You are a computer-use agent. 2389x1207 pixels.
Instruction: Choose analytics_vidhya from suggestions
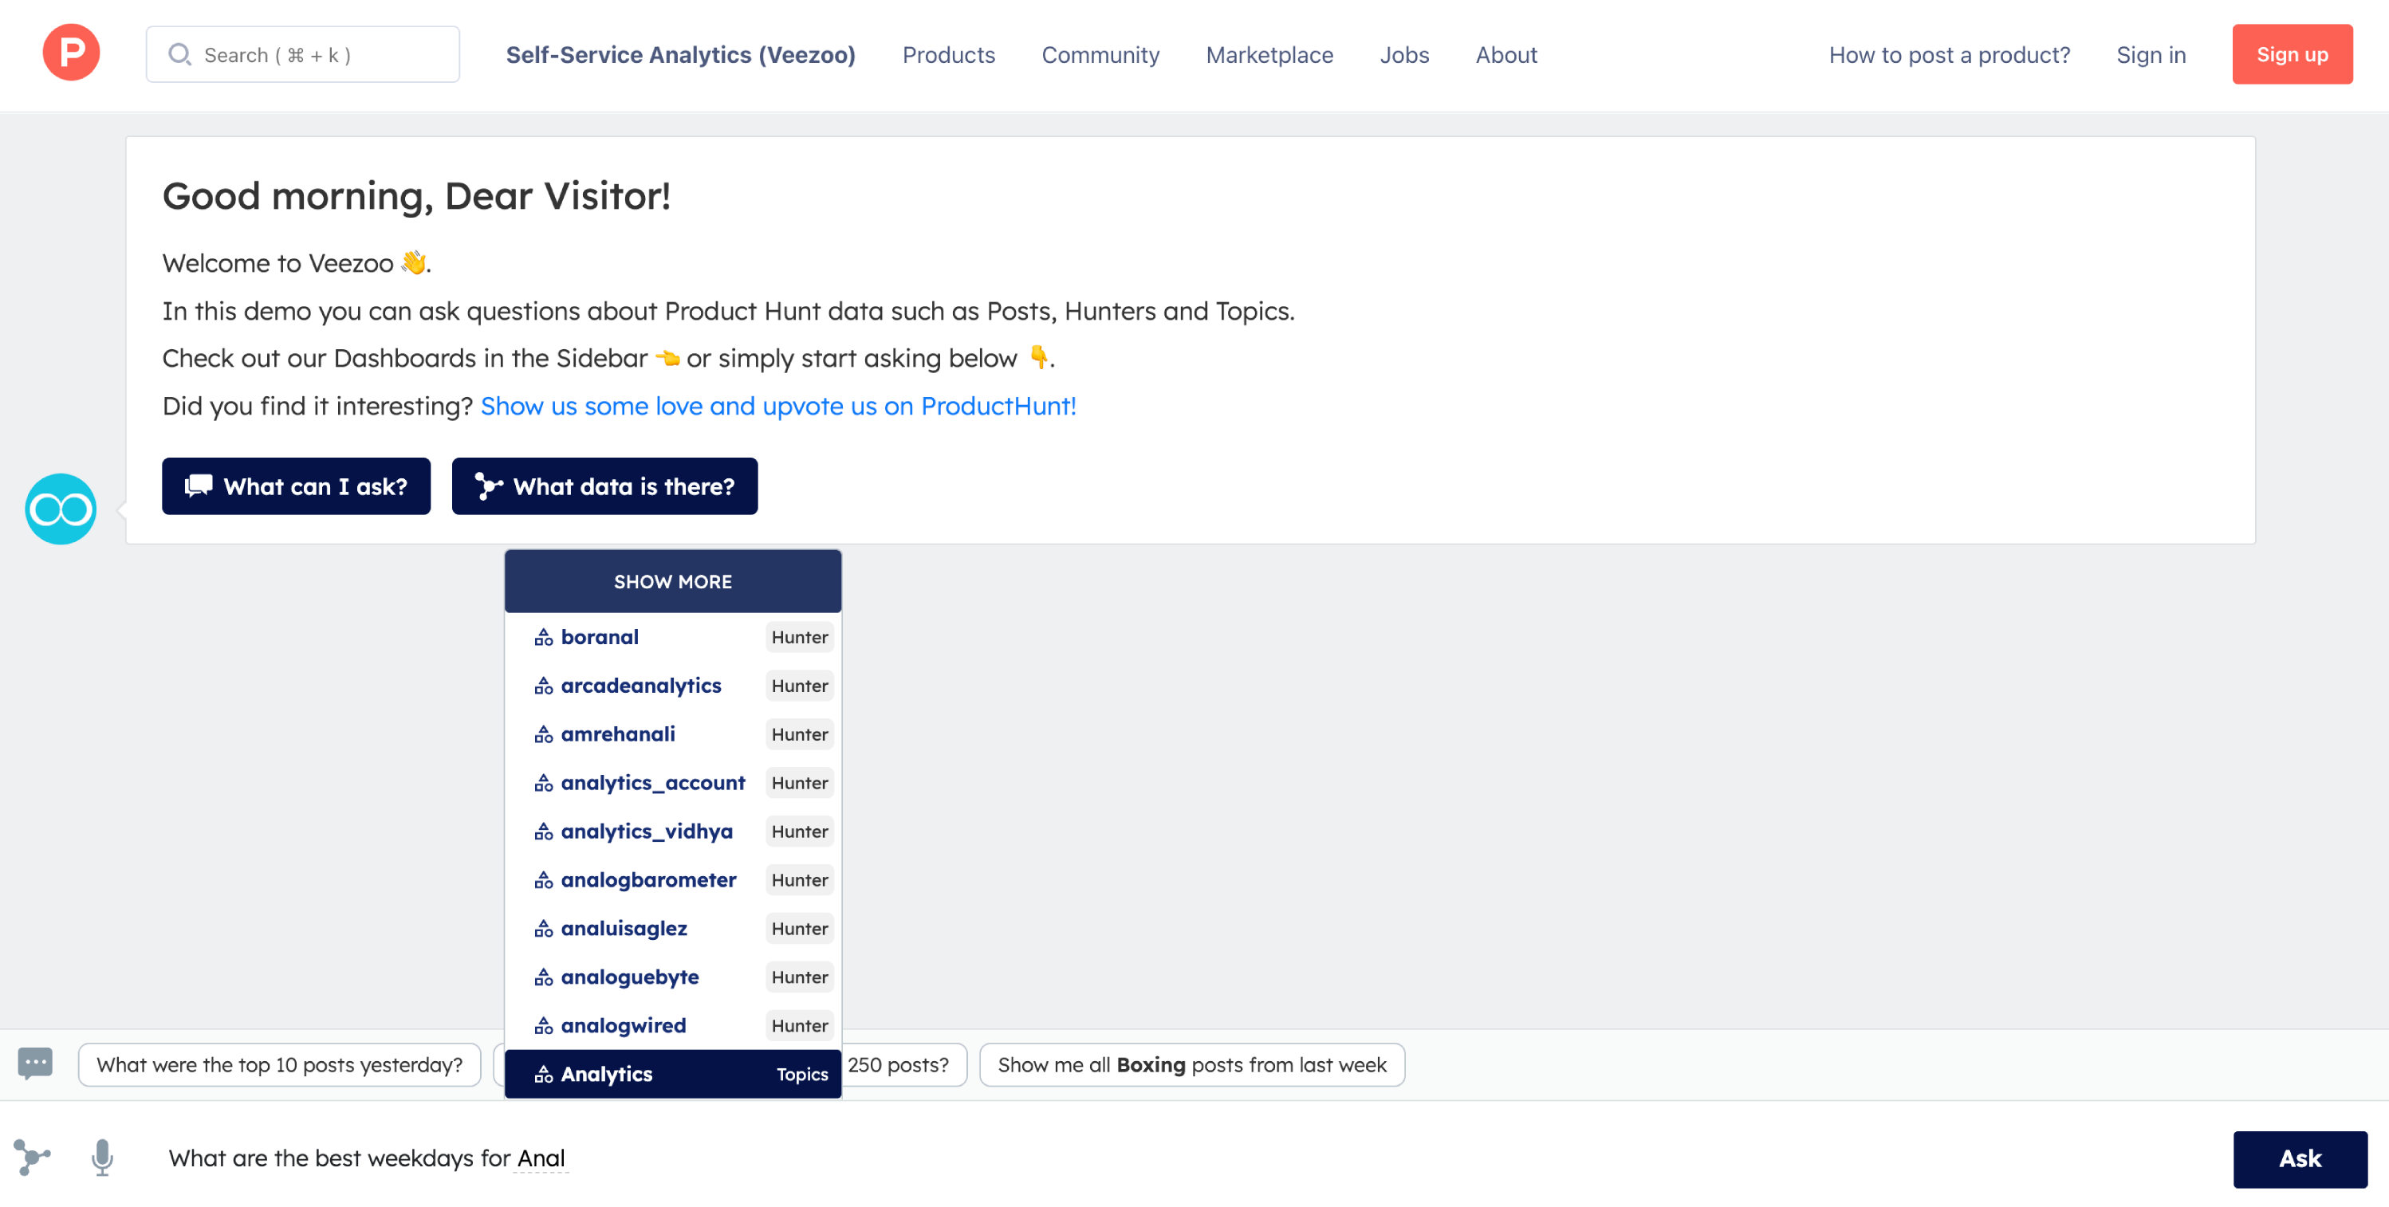coord(673,832)
